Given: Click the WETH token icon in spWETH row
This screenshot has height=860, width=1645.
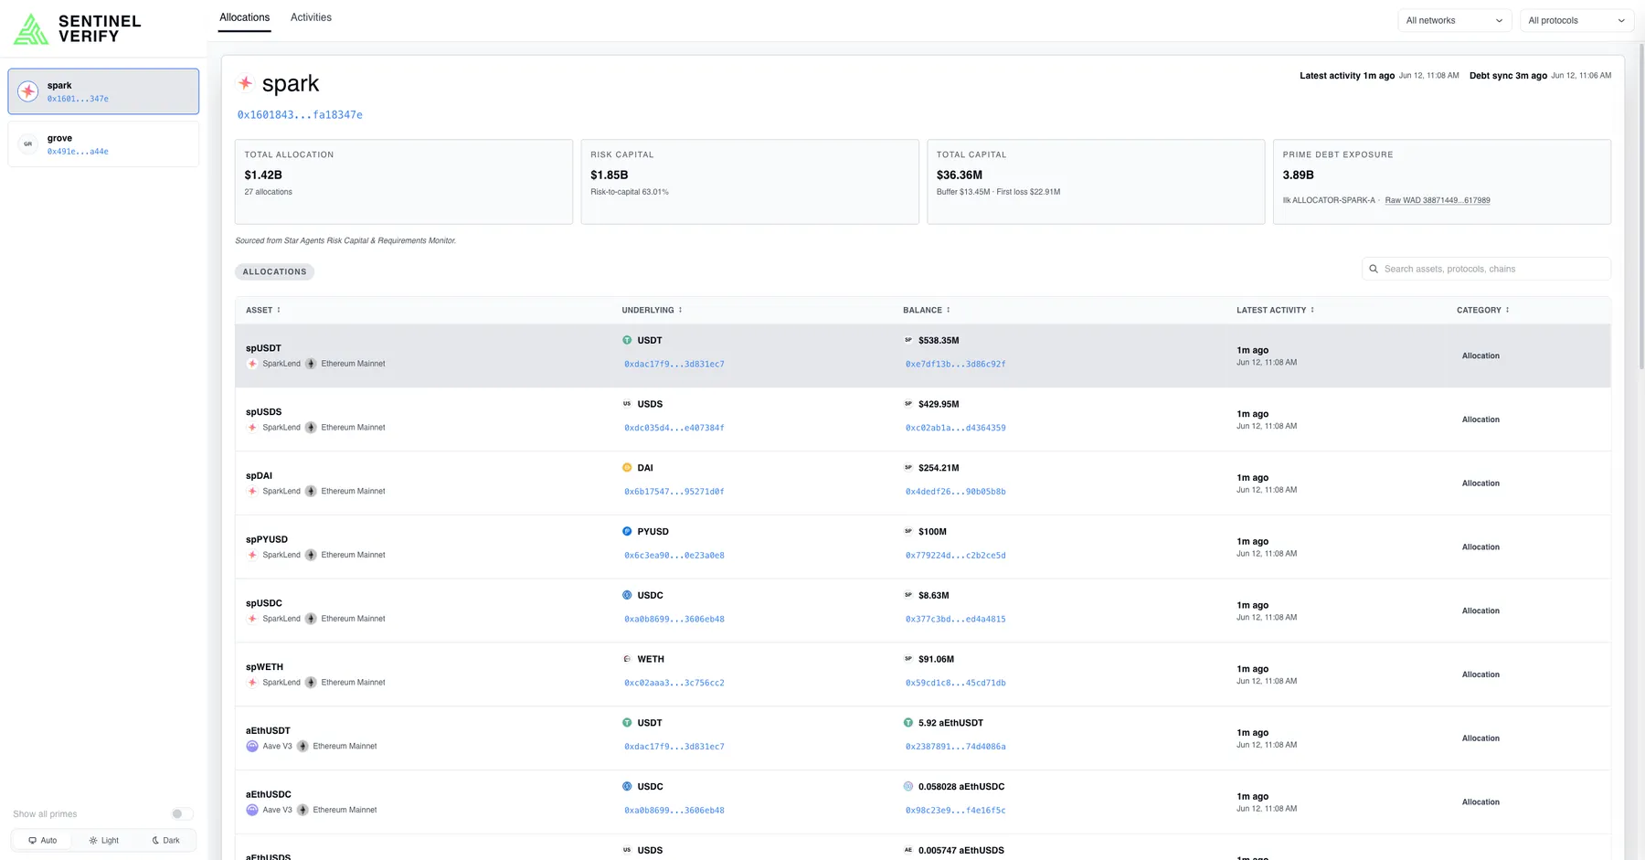Looking at the screenshot, I should [x=627, y=659].
